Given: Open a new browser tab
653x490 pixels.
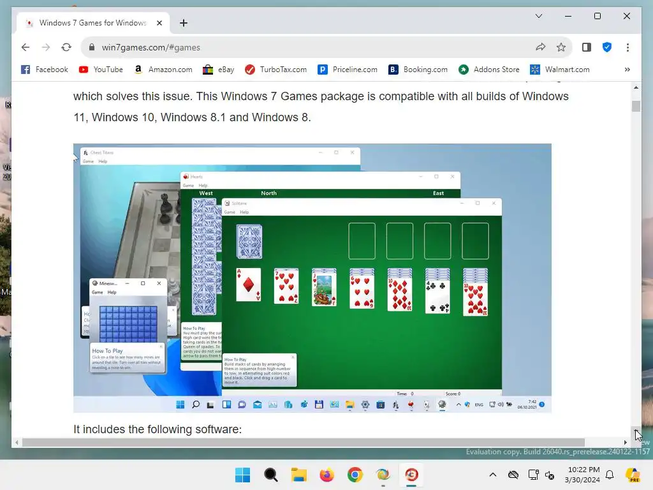Looking at the screenshot, I should tap(184, 23).
